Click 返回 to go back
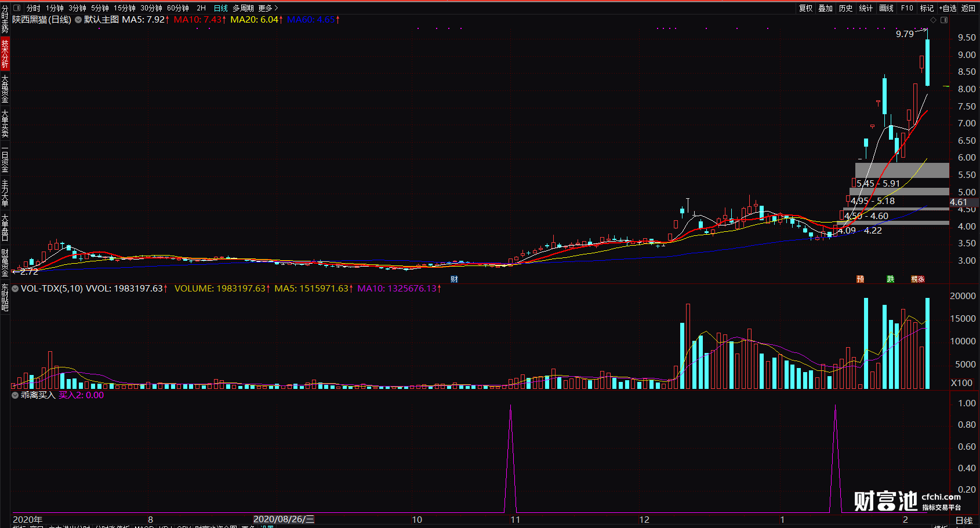This screenshot has width=980, height=528. (x=968, y=8)
